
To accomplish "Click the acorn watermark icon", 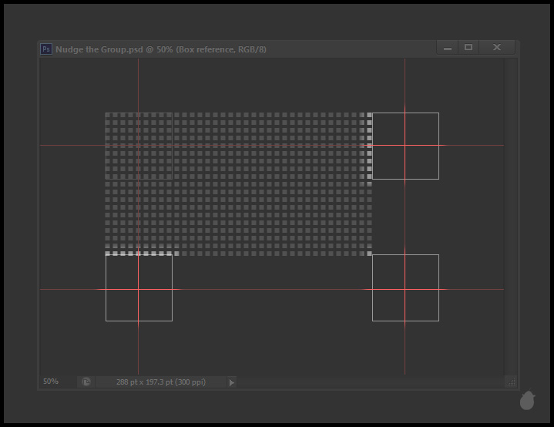I will (528, 400).
